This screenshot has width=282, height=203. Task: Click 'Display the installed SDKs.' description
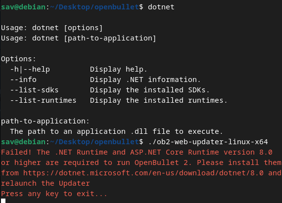tap(149, 90)
